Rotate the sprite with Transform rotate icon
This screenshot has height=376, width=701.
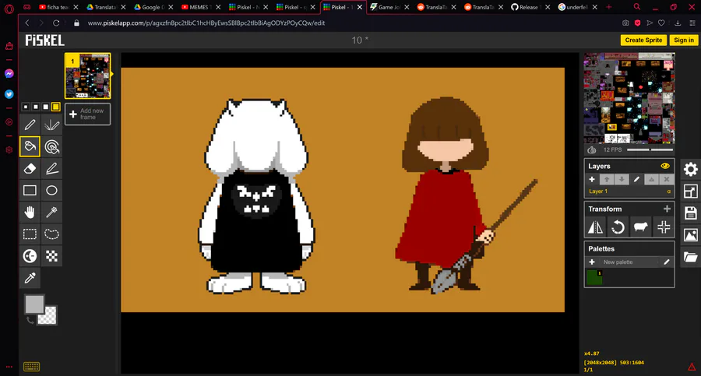tap(618, 227)
